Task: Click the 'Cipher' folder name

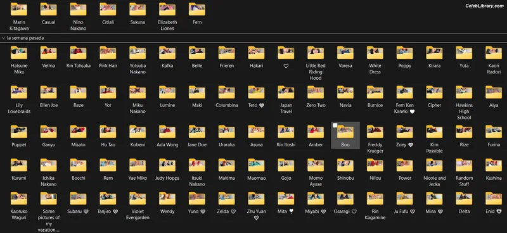Action: (434, 105)
